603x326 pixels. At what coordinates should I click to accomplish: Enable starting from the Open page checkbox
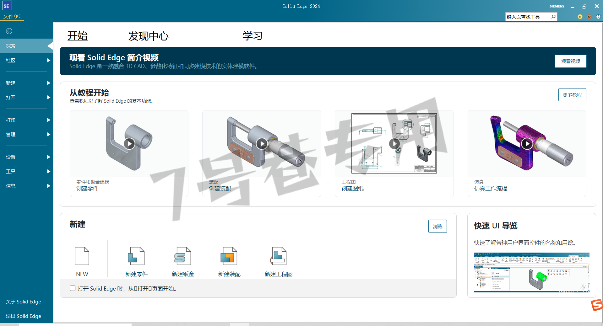coord(73,288)
